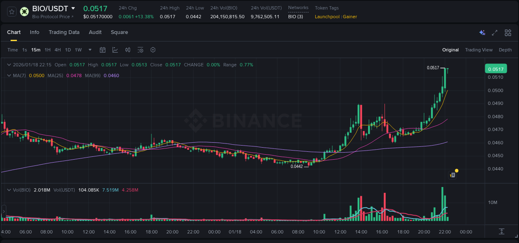The height and width of the screenshot is (243, 519).
Task: Toggle BIO/USDT as a favorite pair
Action: [11, 11]
